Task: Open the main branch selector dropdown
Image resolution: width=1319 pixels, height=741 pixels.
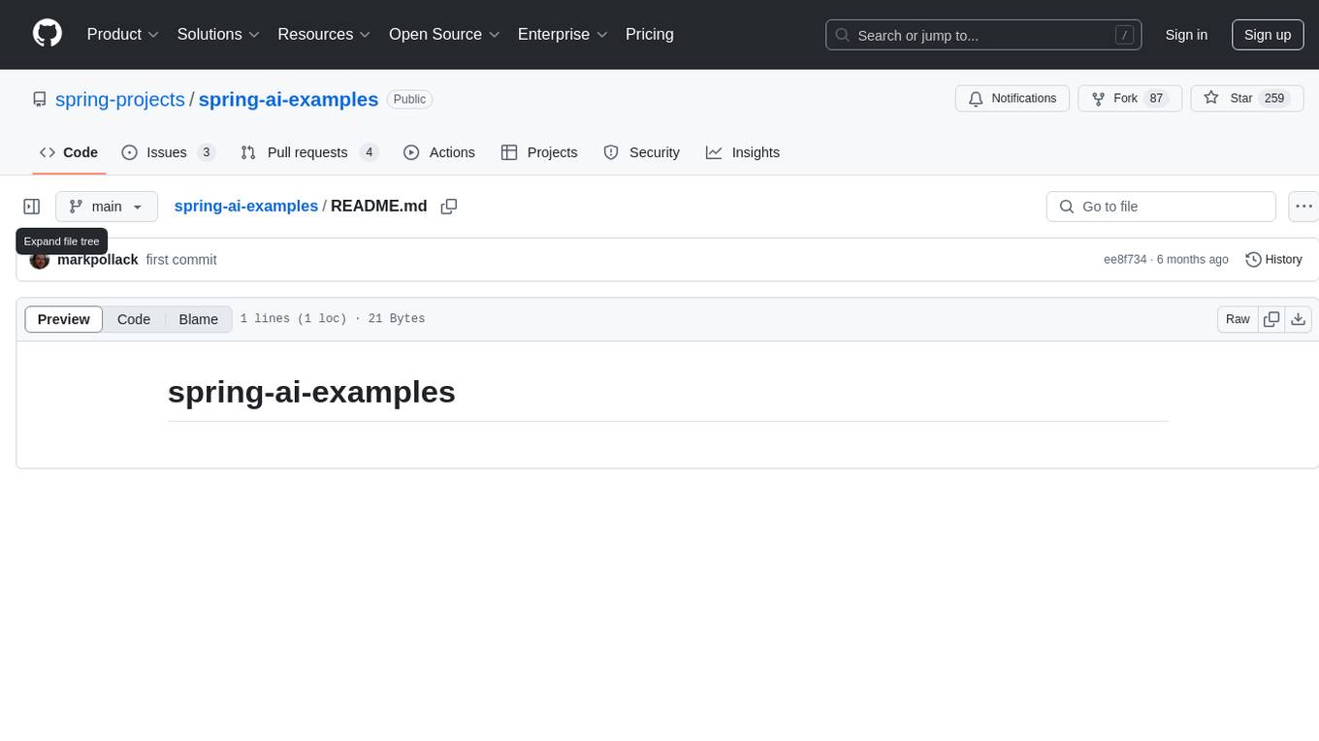Action: (107, 207)
